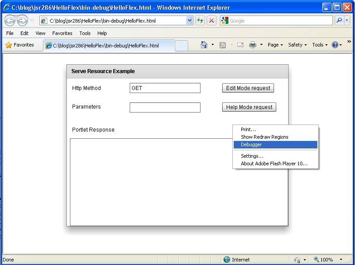Click inside the Http Method field
Screen dimensions: 355x265
click(x=165, y=88)
